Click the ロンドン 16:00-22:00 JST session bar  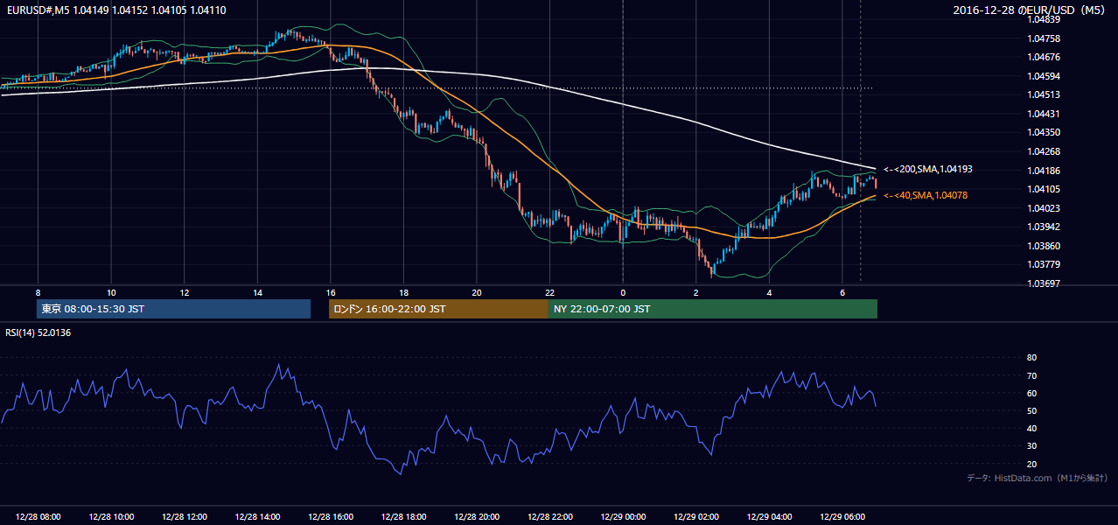point(438,309)
